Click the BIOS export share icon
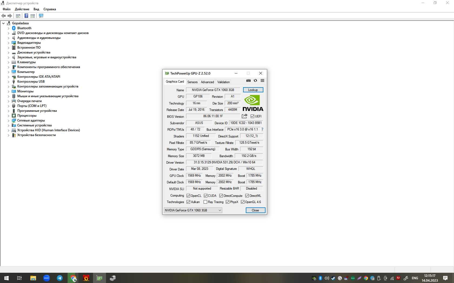 tap(244, 116)
